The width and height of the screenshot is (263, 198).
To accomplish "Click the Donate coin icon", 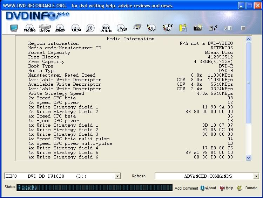I will click(240, 188).
